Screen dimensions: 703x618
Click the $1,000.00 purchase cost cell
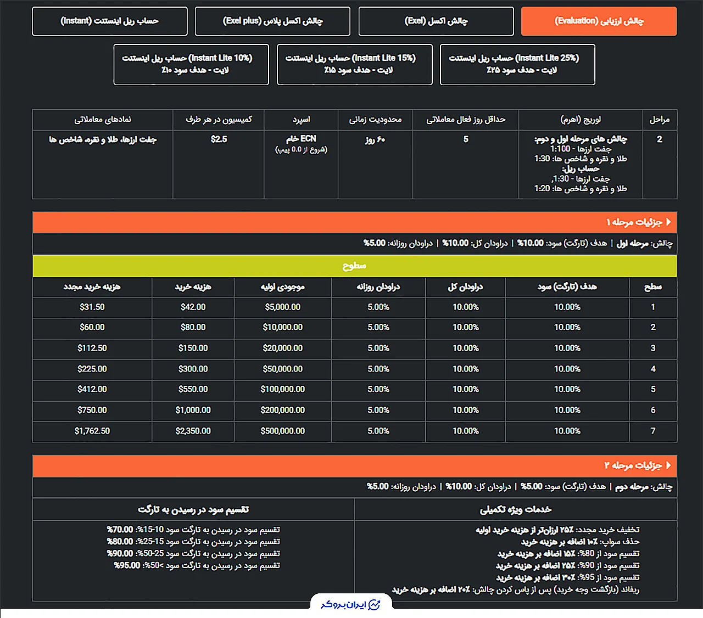click(x=193, y=411)
